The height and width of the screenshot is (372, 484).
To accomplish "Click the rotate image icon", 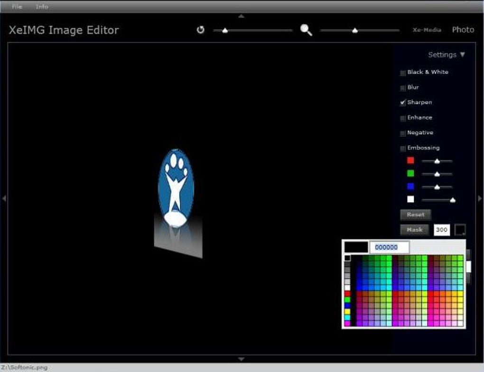I will [200, 29].
